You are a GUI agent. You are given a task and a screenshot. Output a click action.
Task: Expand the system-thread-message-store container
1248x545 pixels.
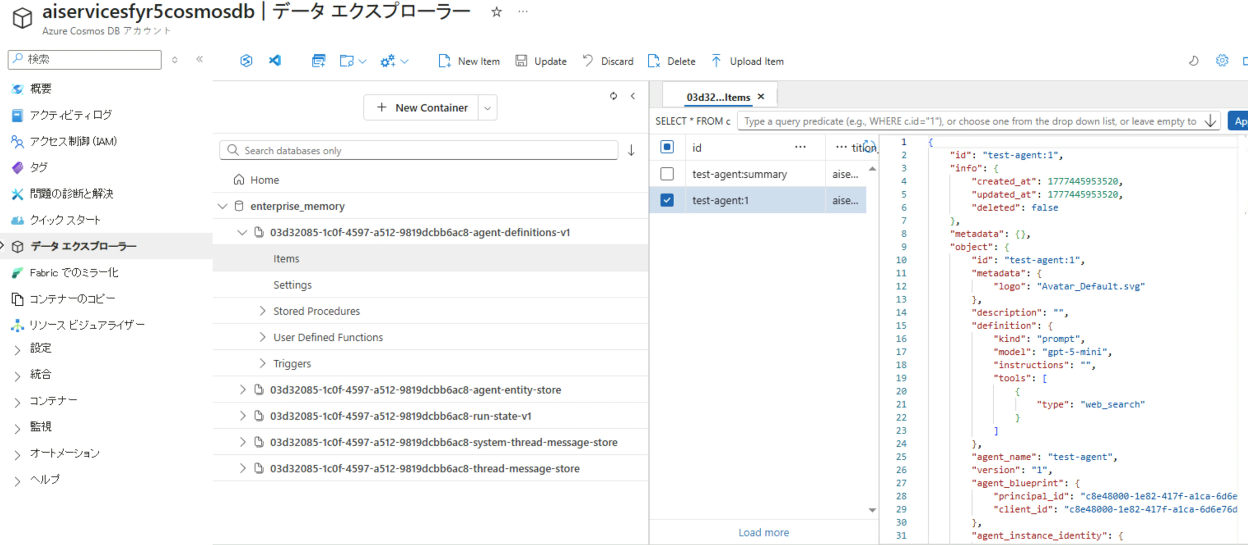point(242,442)
